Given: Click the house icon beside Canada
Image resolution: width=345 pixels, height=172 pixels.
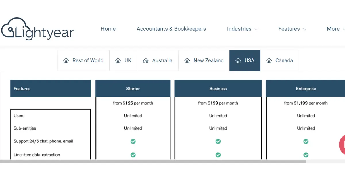Looking at the screenshot, I should pos(269,61).
